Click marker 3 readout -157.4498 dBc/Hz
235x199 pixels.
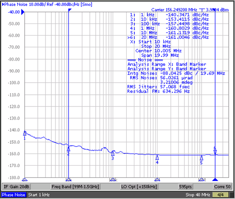[x=187, y=24]
